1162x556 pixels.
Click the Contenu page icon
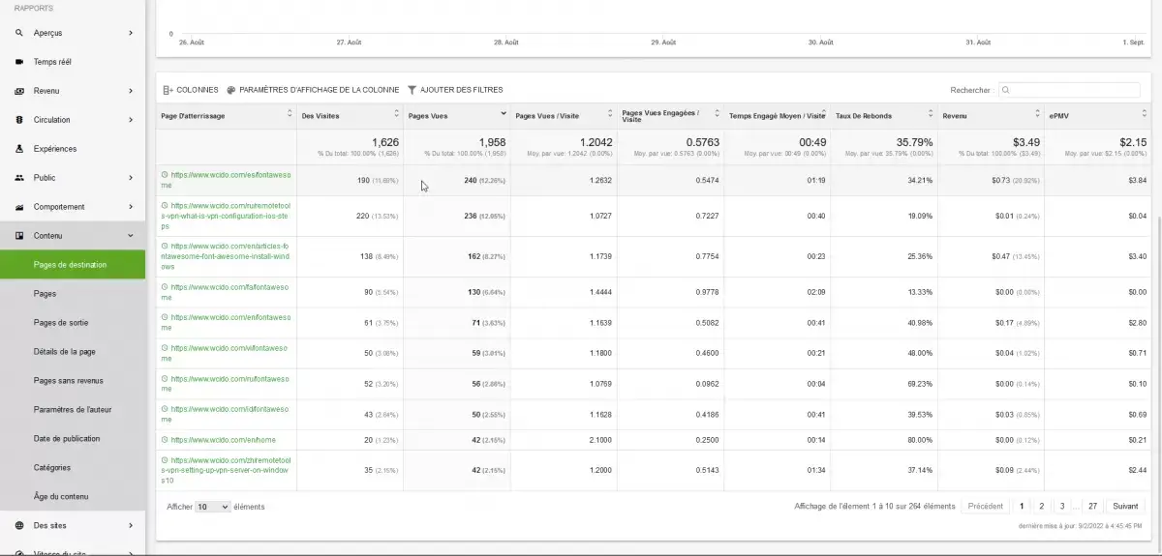click(19, 236)
